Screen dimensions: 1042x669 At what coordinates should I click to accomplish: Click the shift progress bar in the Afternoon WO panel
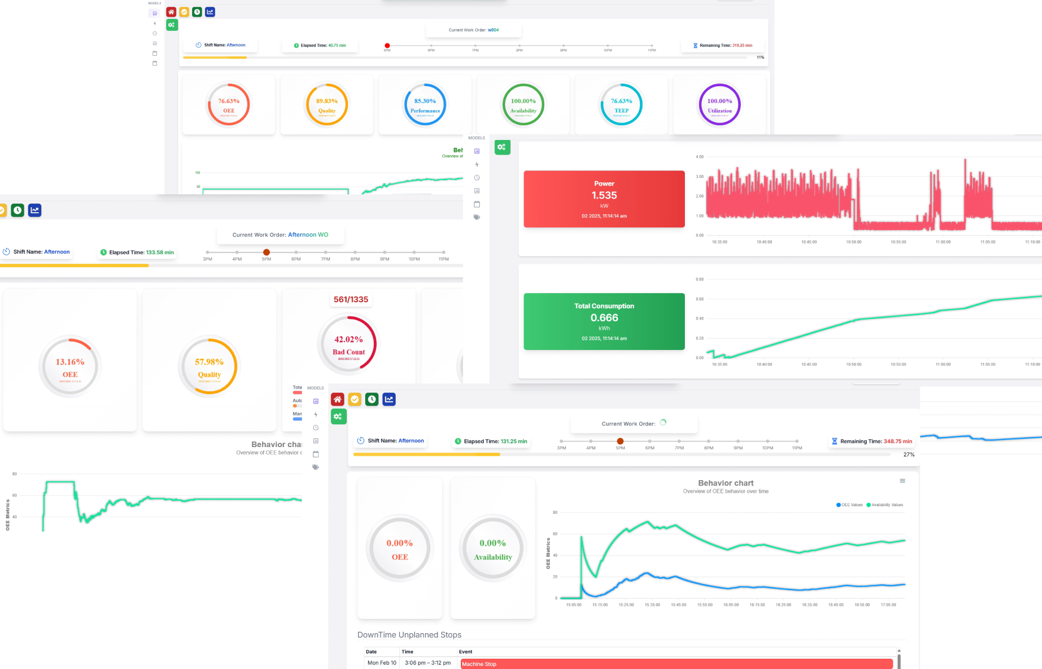click(231, 266)
